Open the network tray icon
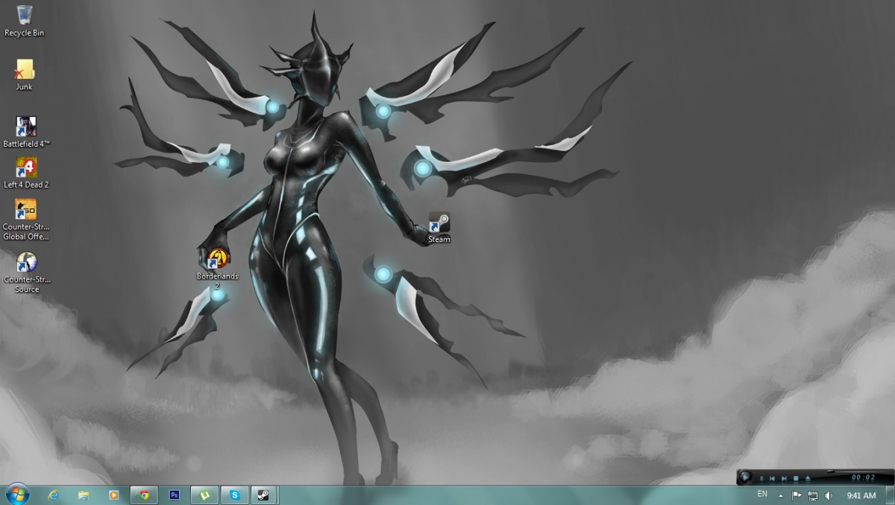This screenshot has height=505, width=895. [812, 495]
